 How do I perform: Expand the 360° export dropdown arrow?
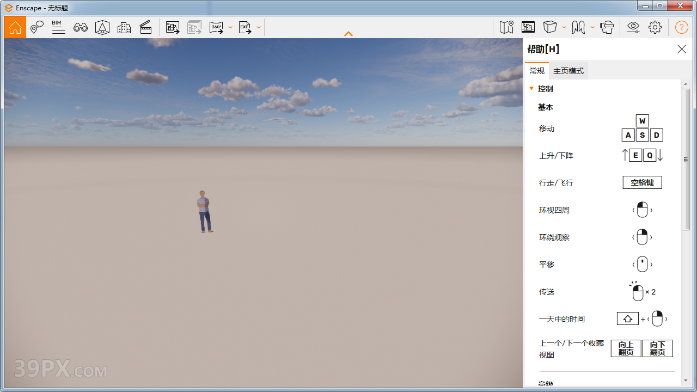[x=230, y=27]
